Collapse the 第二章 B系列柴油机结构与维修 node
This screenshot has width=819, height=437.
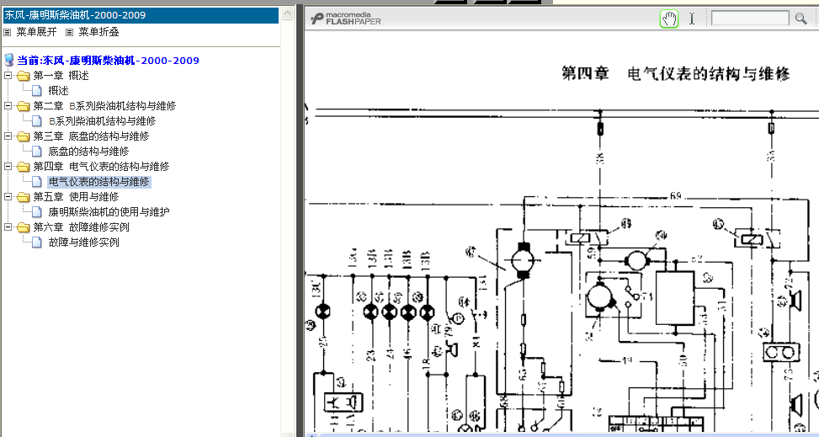8,106
